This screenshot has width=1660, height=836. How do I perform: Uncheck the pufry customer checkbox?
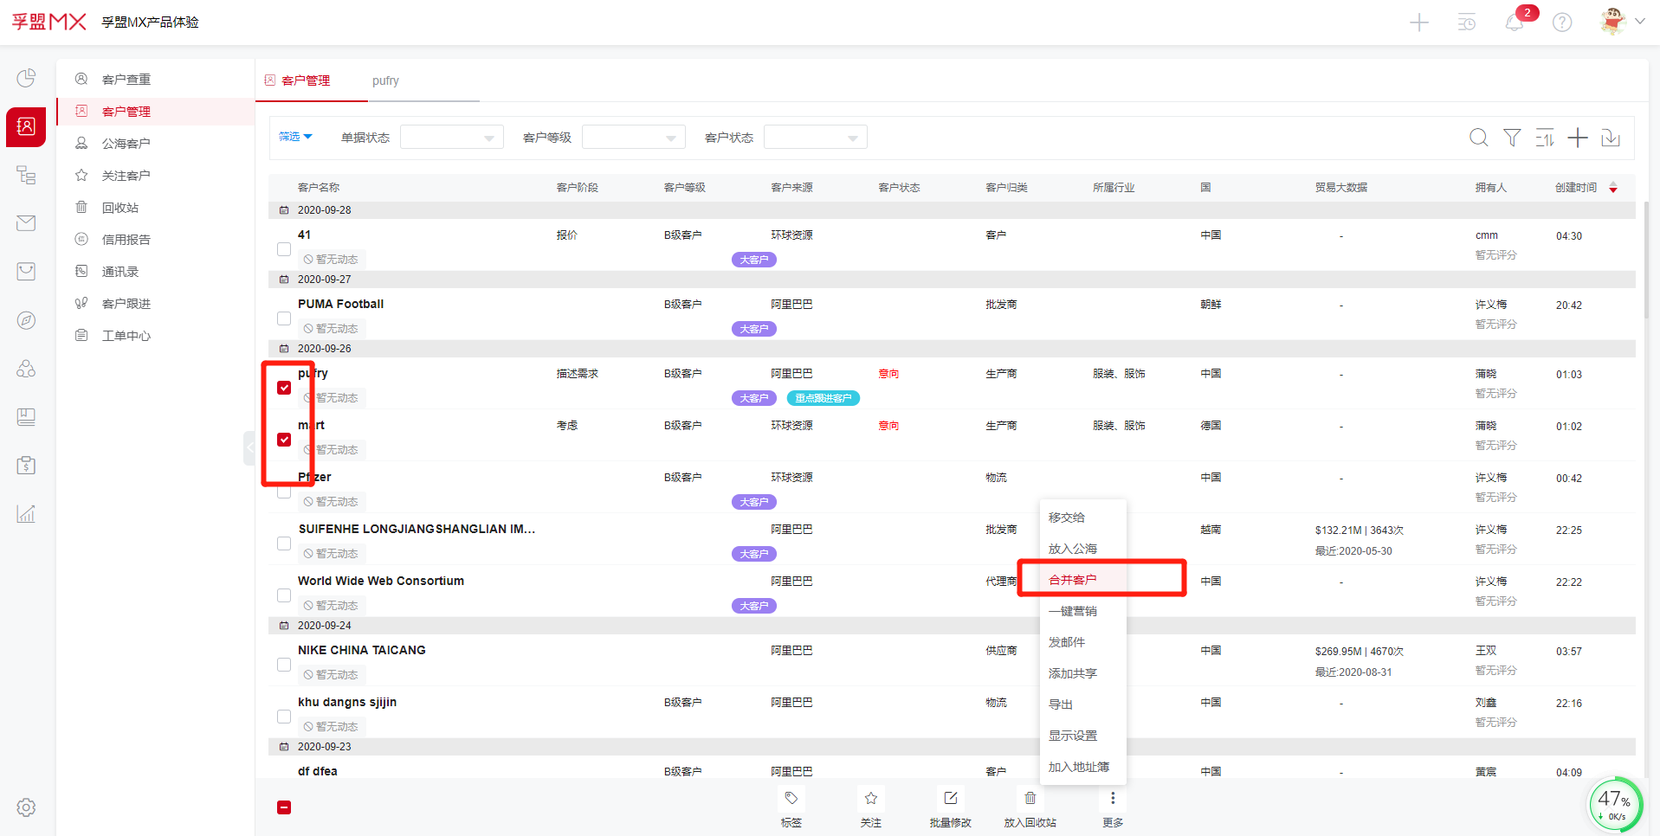(x=284, y=388)
